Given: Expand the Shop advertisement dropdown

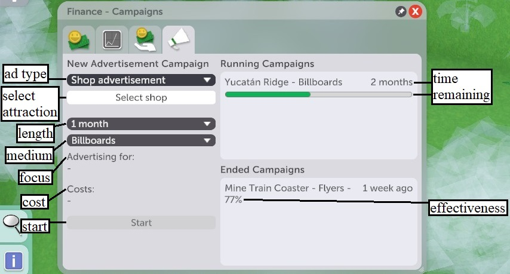Looking at the screenshot, I should 141,80.
